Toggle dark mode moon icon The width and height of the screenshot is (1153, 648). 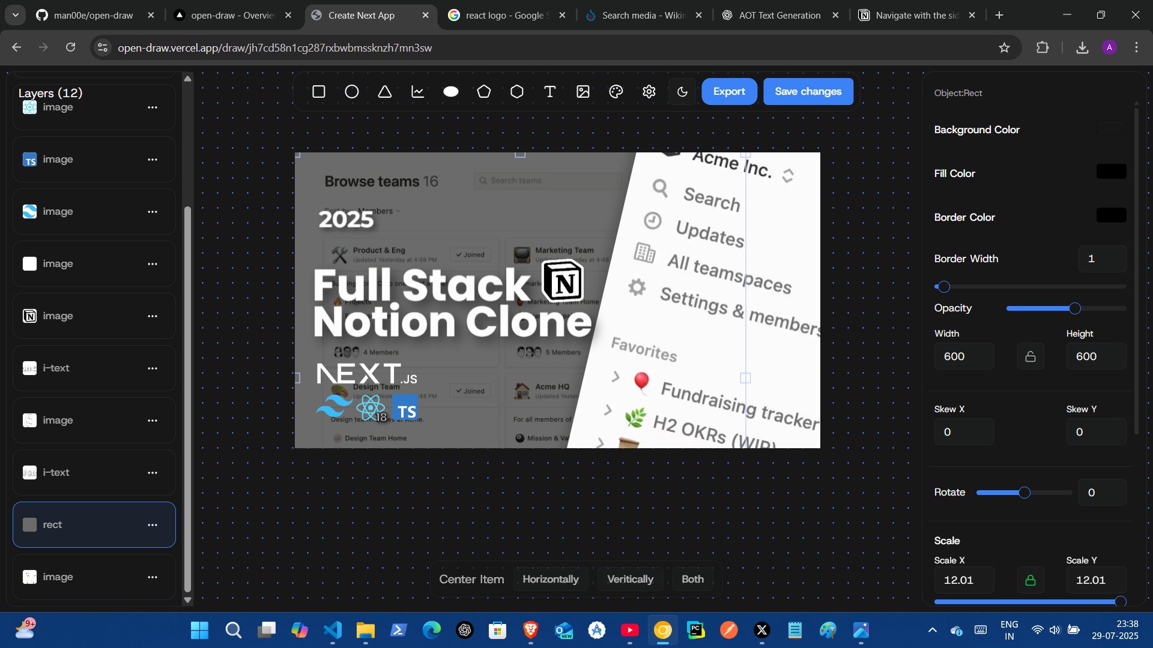[x=682, y=92]
